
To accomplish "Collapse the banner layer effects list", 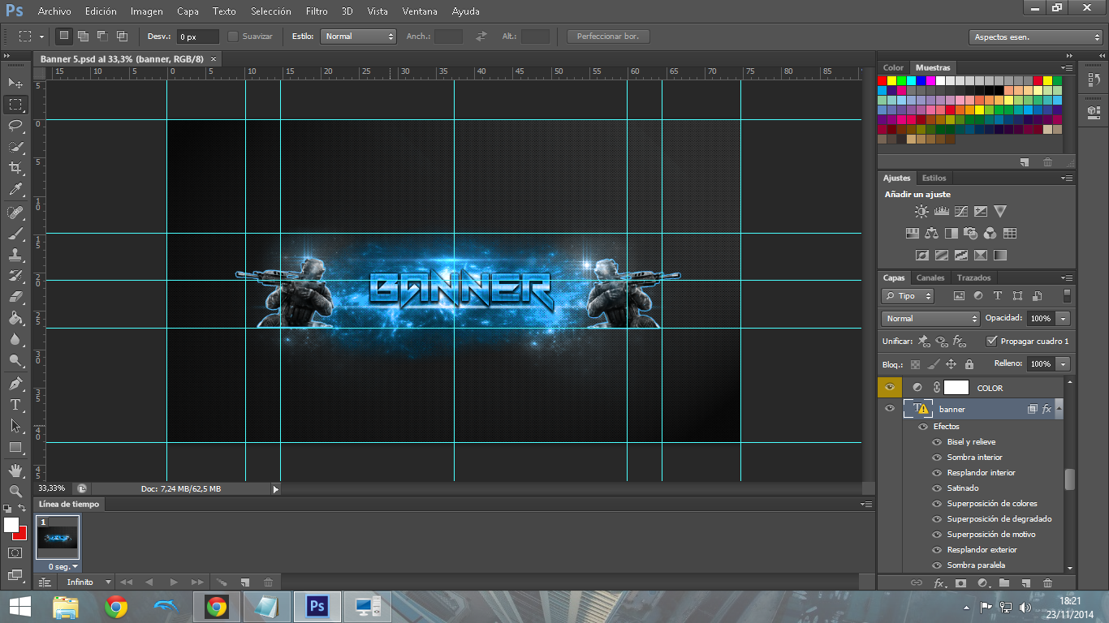I will [1059, 409].
